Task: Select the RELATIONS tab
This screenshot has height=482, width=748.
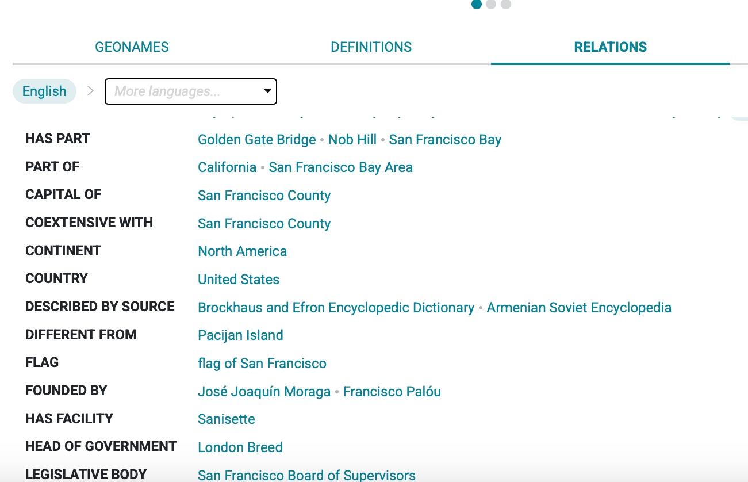Action: click(x=611, y=47)
